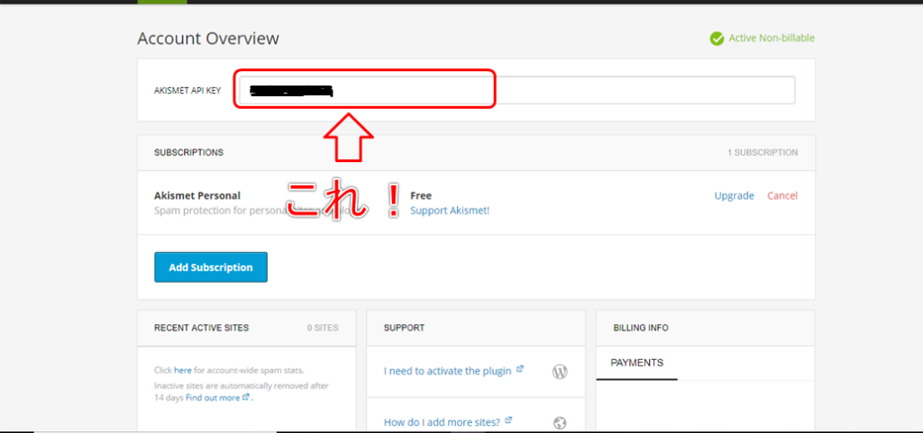Viewport: 923px width, 433px height.
Task: Click the external link icon after activate plugin
Action: click(x=520, y=369)
